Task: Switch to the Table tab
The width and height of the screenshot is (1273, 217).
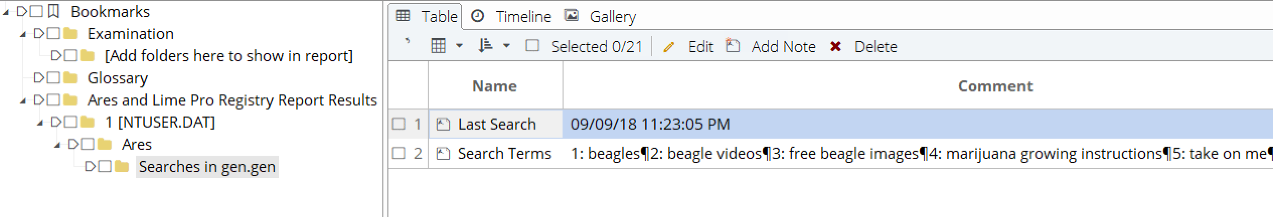Action: (x=439, y=17)
